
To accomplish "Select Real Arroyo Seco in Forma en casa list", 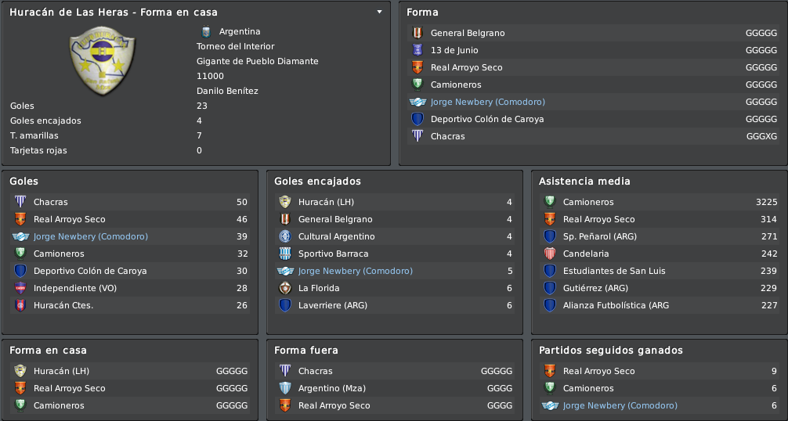I will [x=130, y=388].
